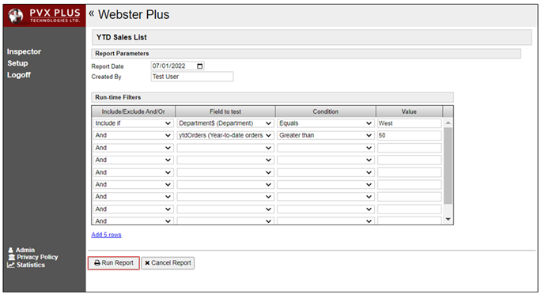Image resolution: width=541 pixels, height=294 pixels.
Task: Select Logoff in the sidebar
Action: pos(19,75)
